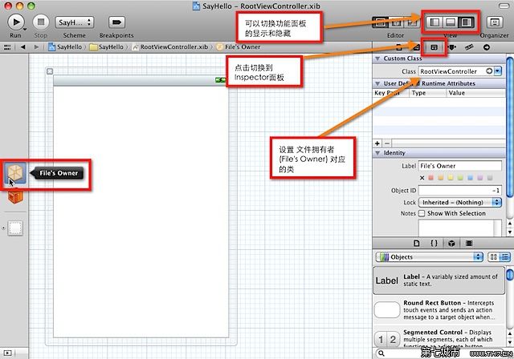The width and height of the screenshot is (514, 359).
Task: Select File's Owner cube in dock
Action: [15, 172]
